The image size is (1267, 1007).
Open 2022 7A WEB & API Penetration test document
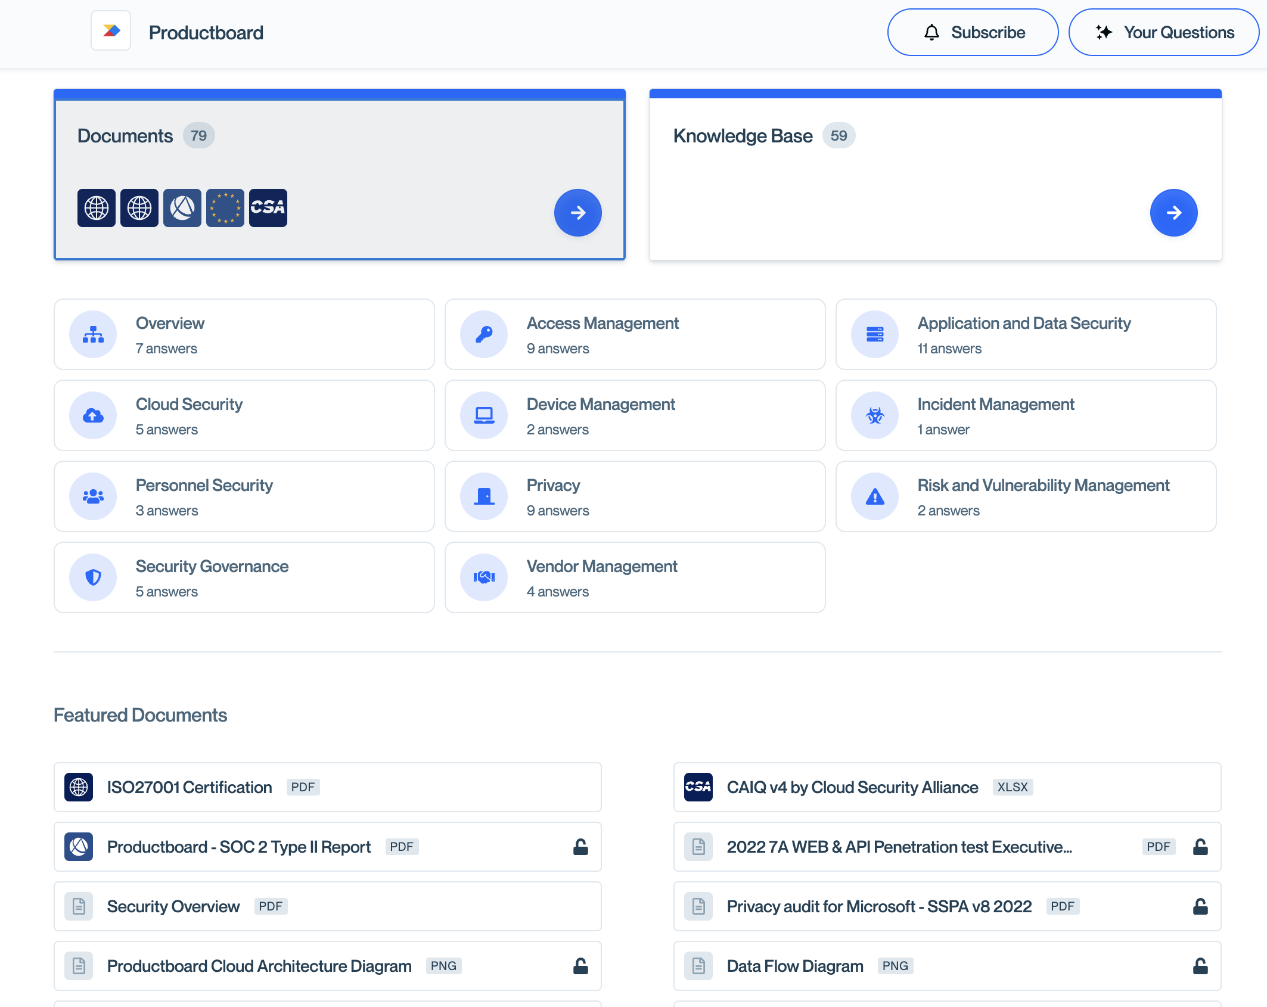point(948,847)
